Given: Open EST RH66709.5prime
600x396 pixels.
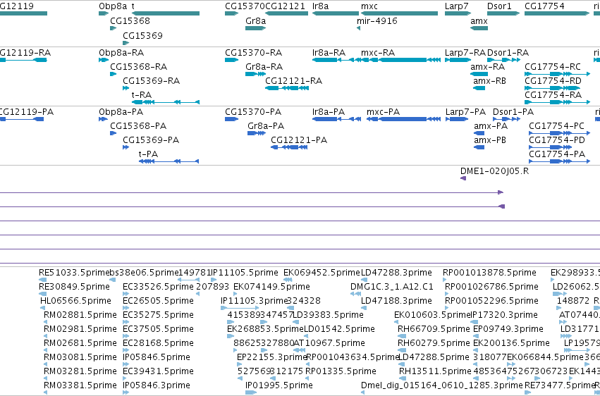Looking at the screenshot, I should click(400, 336).
